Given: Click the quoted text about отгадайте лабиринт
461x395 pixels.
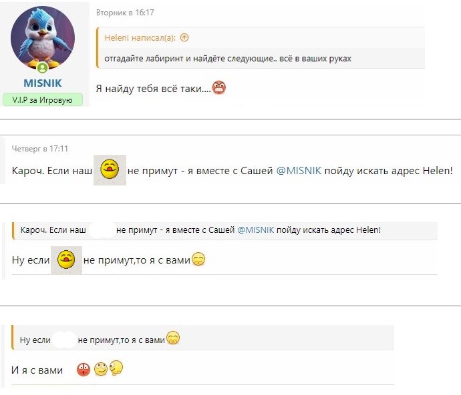Looking at the screenshot, I should point(228,58).
